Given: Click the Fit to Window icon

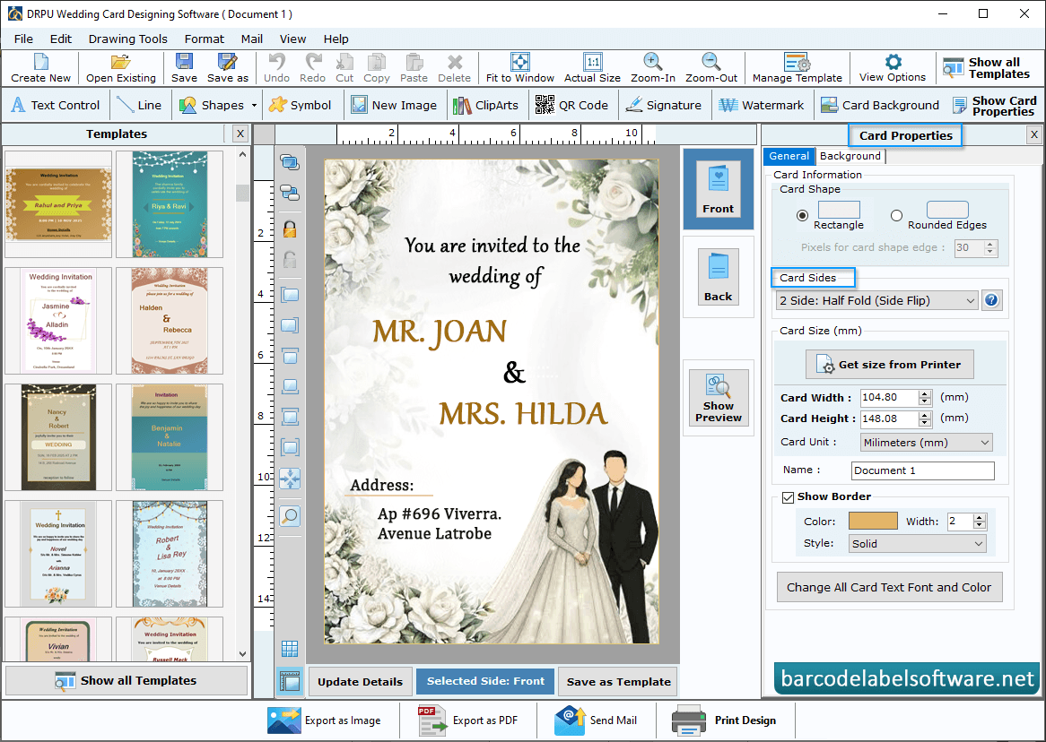Looking at the screenshot, I should (x=519, y=62).
